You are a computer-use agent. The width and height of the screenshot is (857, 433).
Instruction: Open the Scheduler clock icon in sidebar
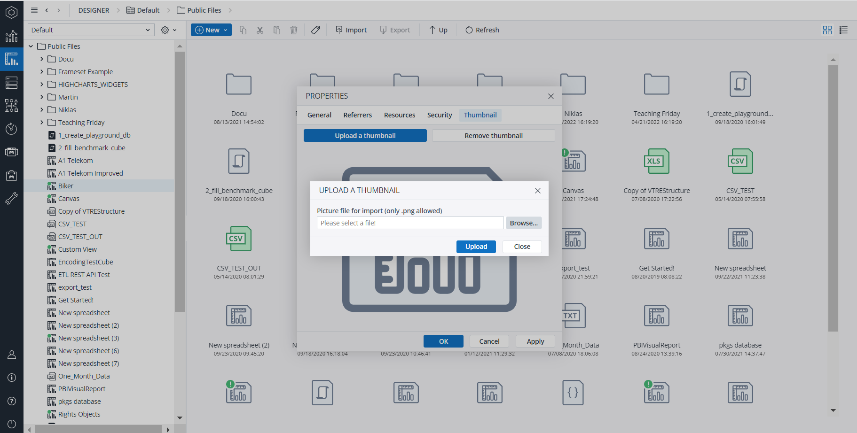tap(11, 129)
